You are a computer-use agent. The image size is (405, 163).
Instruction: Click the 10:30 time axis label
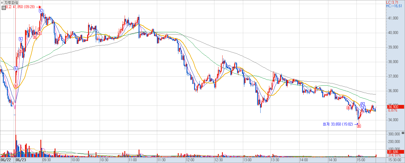pos(104,160)
